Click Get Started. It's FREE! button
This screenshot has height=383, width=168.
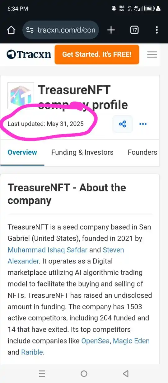(97, 54)
